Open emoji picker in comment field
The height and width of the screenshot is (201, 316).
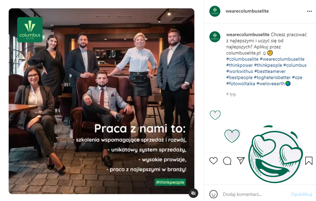pyautogui.click(x=214, y=194)
